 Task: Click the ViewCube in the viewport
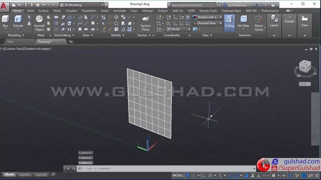pos(305,66)
